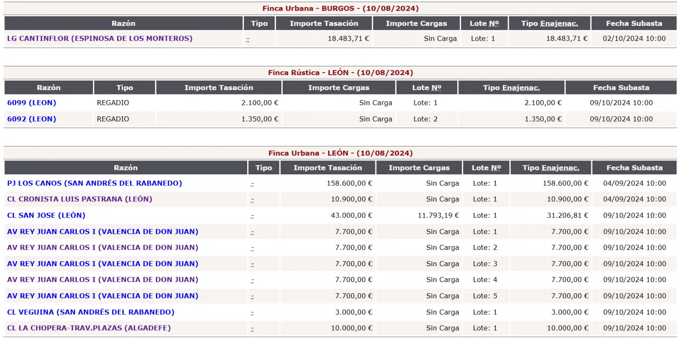Click Importe Tasación header in Burgos table

(x=324, y=23)
